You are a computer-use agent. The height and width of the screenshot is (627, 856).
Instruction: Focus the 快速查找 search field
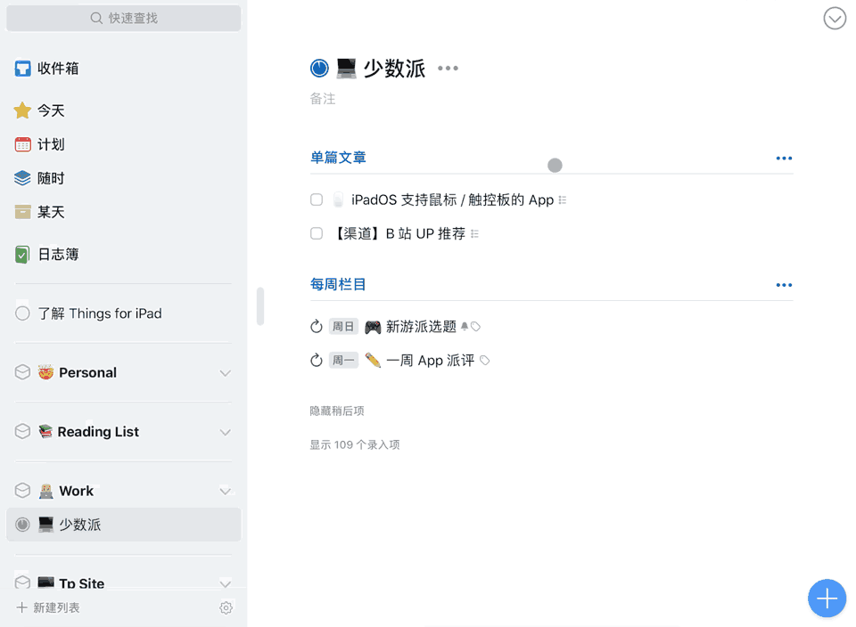[123, 18]
